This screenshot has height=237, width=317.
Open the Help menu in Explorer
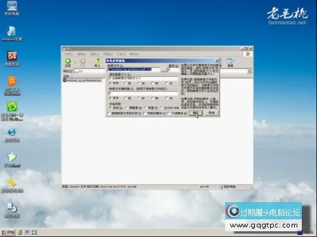(134, 54)
